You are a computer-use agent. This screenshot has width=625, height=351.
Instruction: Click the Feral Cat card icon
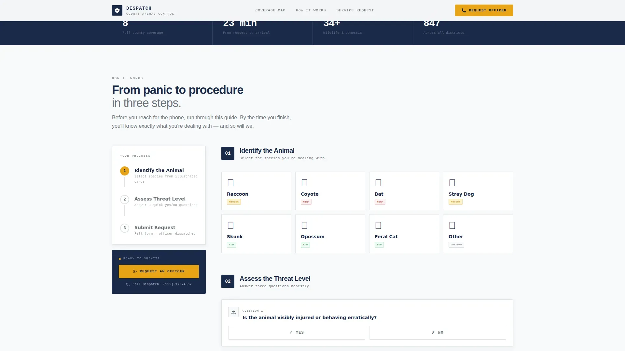378,225
